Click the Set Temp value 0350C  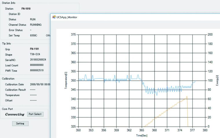[34, 36]
